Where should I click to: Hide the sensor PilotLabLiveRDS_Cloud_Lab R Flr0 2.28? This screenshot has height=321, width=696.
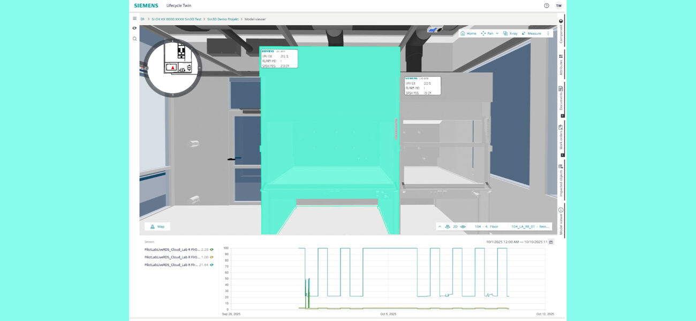tap(211, 250)
